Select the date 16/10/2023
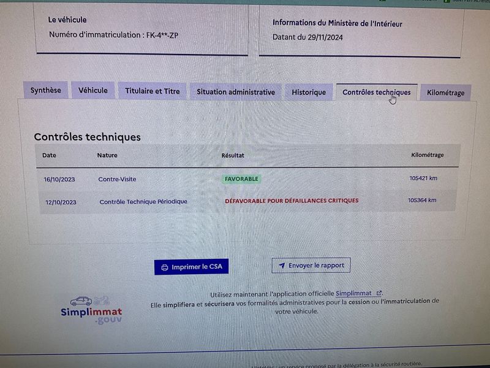 [x=59, y=179]
